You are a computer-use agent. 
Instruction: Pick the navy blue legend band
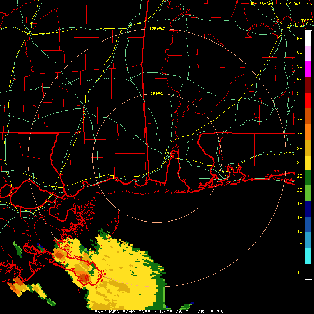click(308, 209)
